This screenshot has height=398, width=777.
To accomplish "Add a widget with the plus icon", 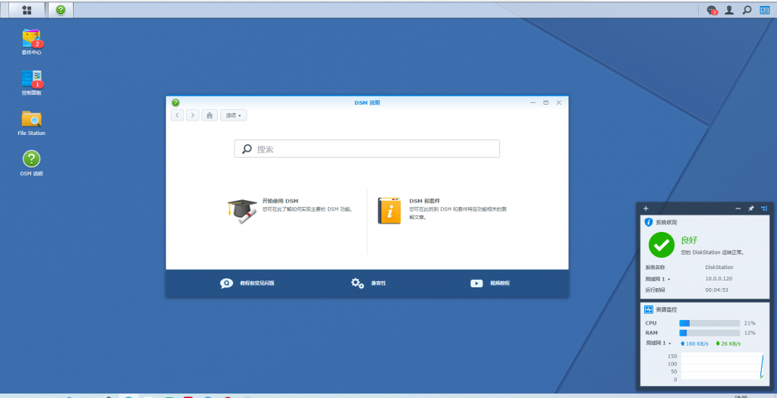I will coord(646,208).
